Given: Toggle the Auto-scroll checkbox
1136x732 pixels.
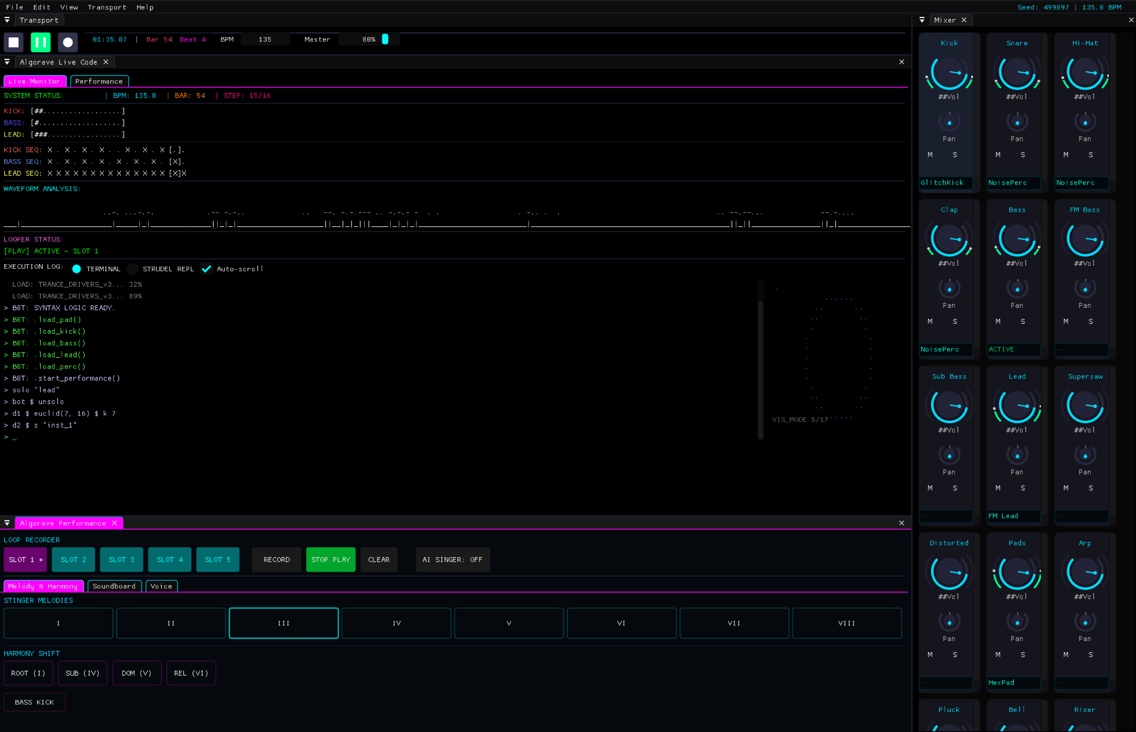Looking at the screenshot, I should point(206,269).
